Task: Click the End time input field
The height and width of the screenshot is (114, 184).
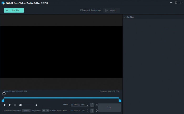Action: (78, 111)
